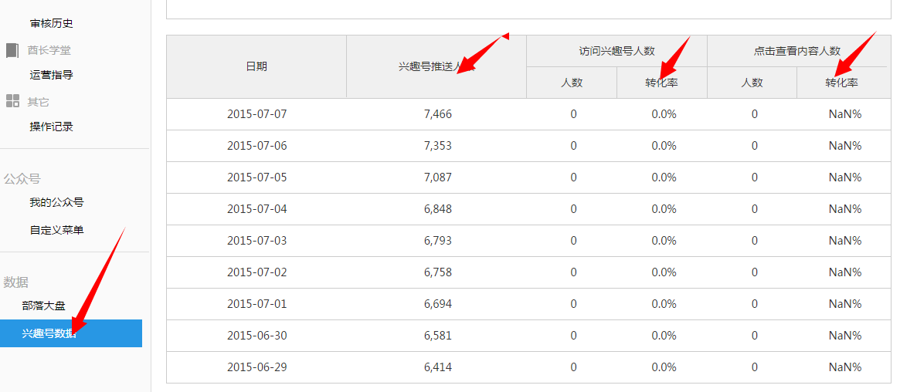
Task: Select the date cell 2015-07-02
Action: point(256,272)
